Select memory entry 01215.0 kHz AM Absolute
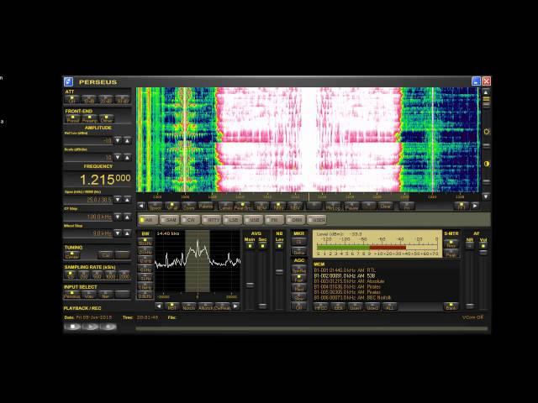538x403 pixels. [x=349, y=281]
